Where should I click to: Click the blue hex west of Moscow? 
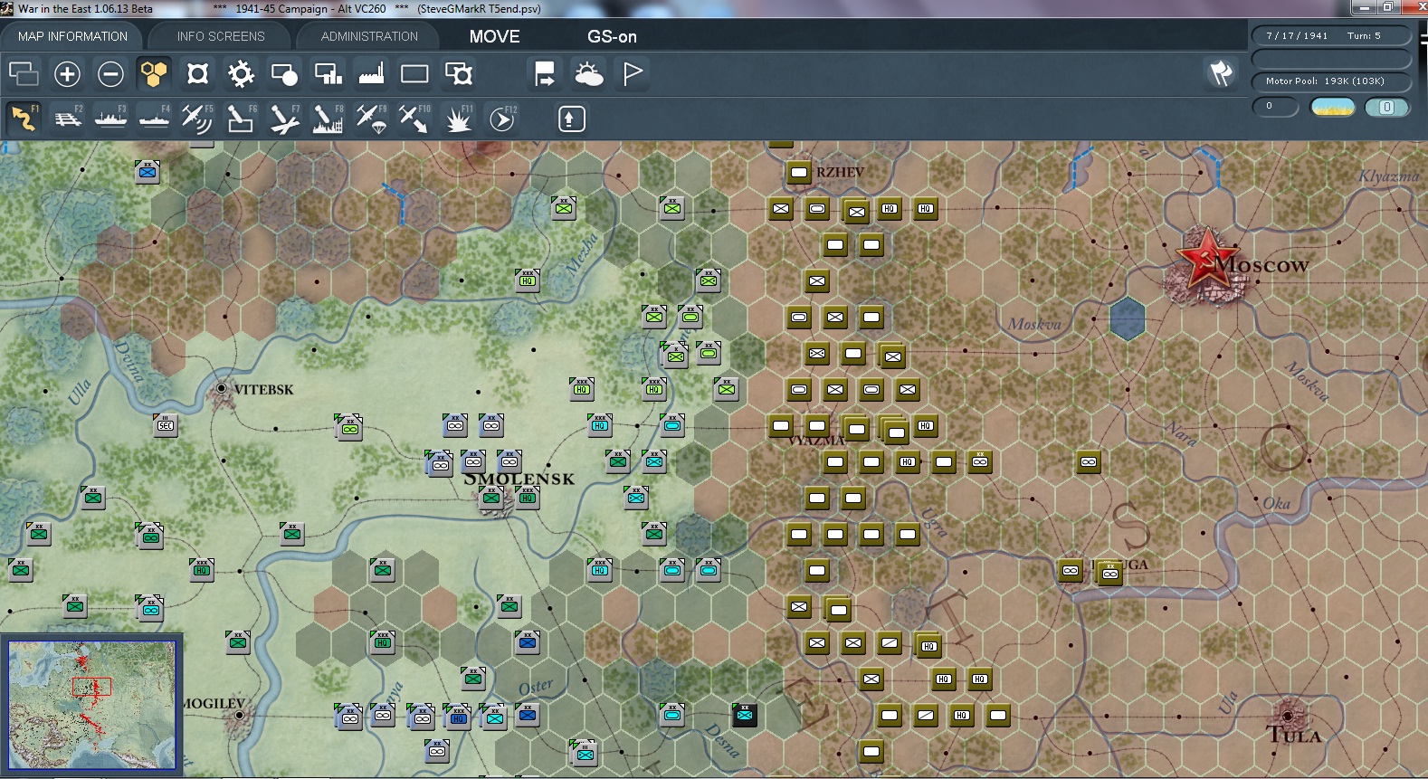[1128, 318]
